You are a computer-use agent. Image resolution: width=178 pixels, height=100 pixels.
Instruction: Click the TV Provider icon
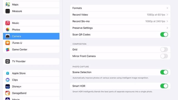click(x=8, y=61)
